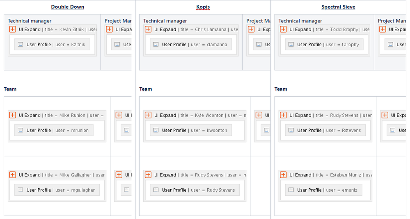This screenshot has width=410, height=219.
Task: Click the UI Expand plus icon for Kyle Woonton
Action: [148, 115]
